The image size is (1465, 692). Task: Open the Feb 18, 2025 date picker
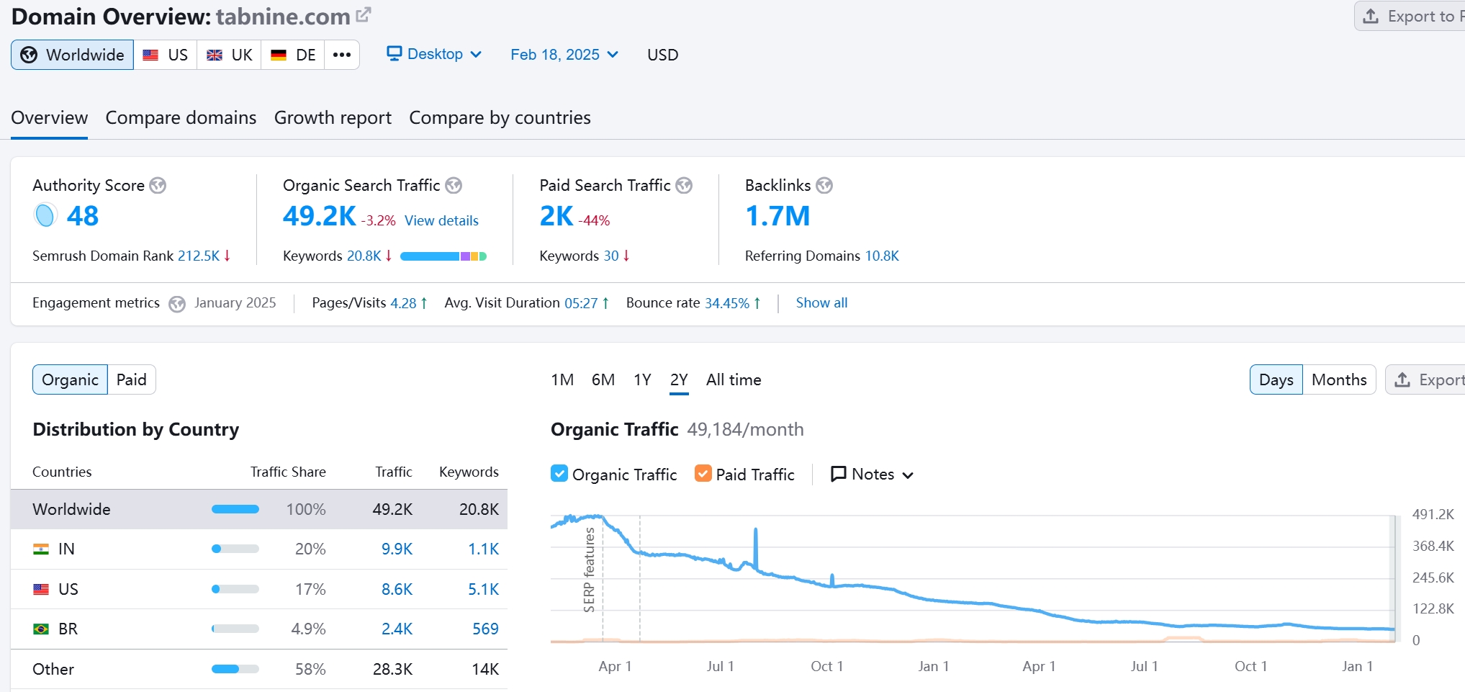tap(564, 55)
